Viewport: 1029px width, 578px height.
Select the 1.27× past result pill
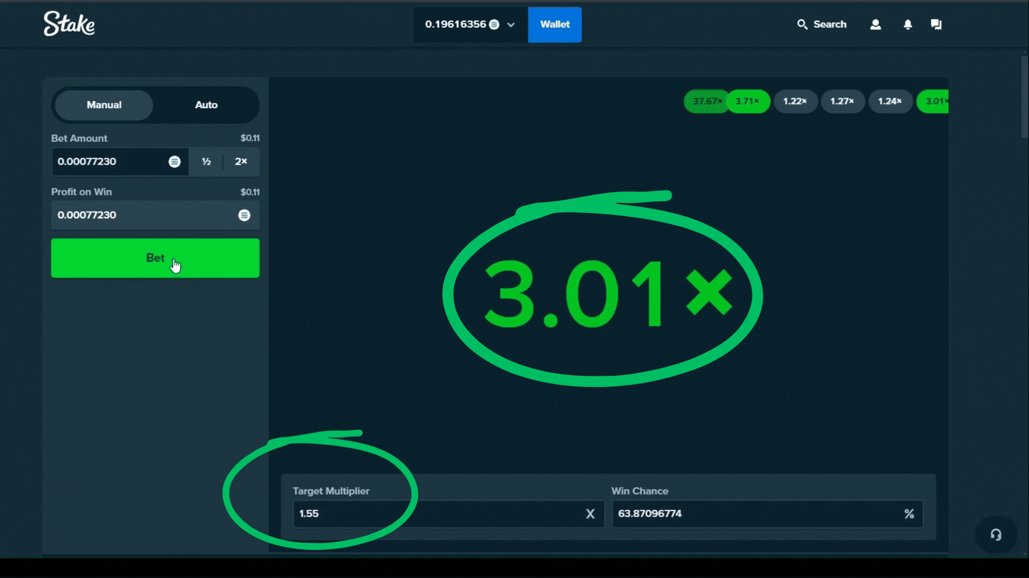click(x=842, y=101)
